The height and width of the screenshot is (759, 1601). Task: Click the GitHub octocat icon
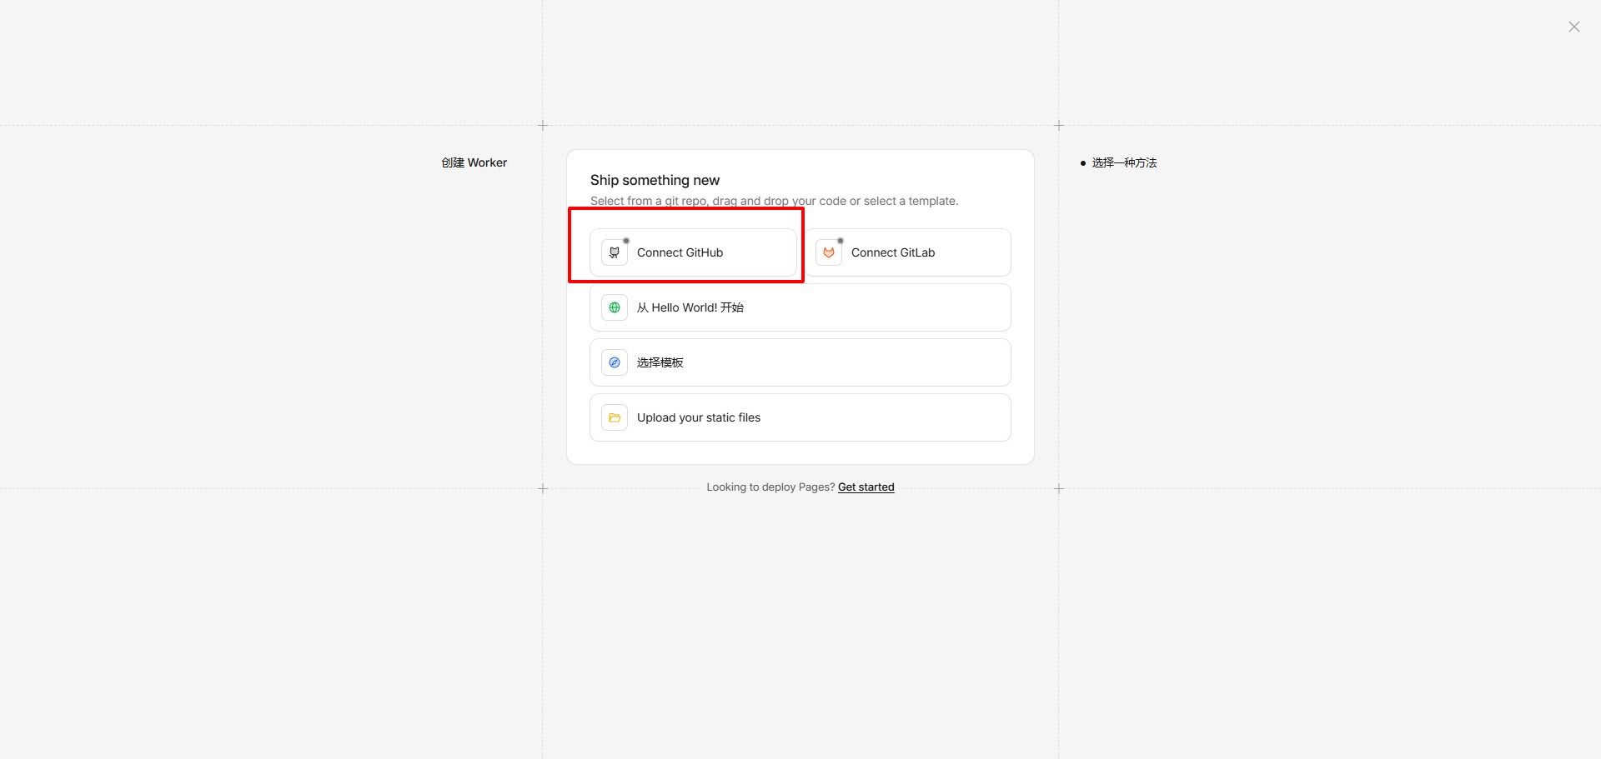coord(615,252)
